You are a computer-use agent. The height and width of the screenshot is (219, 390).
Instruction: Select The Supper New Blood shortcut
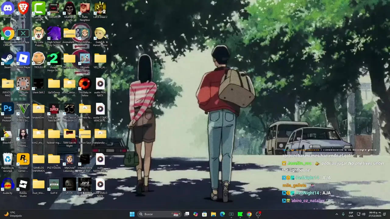tap(54, 112)
